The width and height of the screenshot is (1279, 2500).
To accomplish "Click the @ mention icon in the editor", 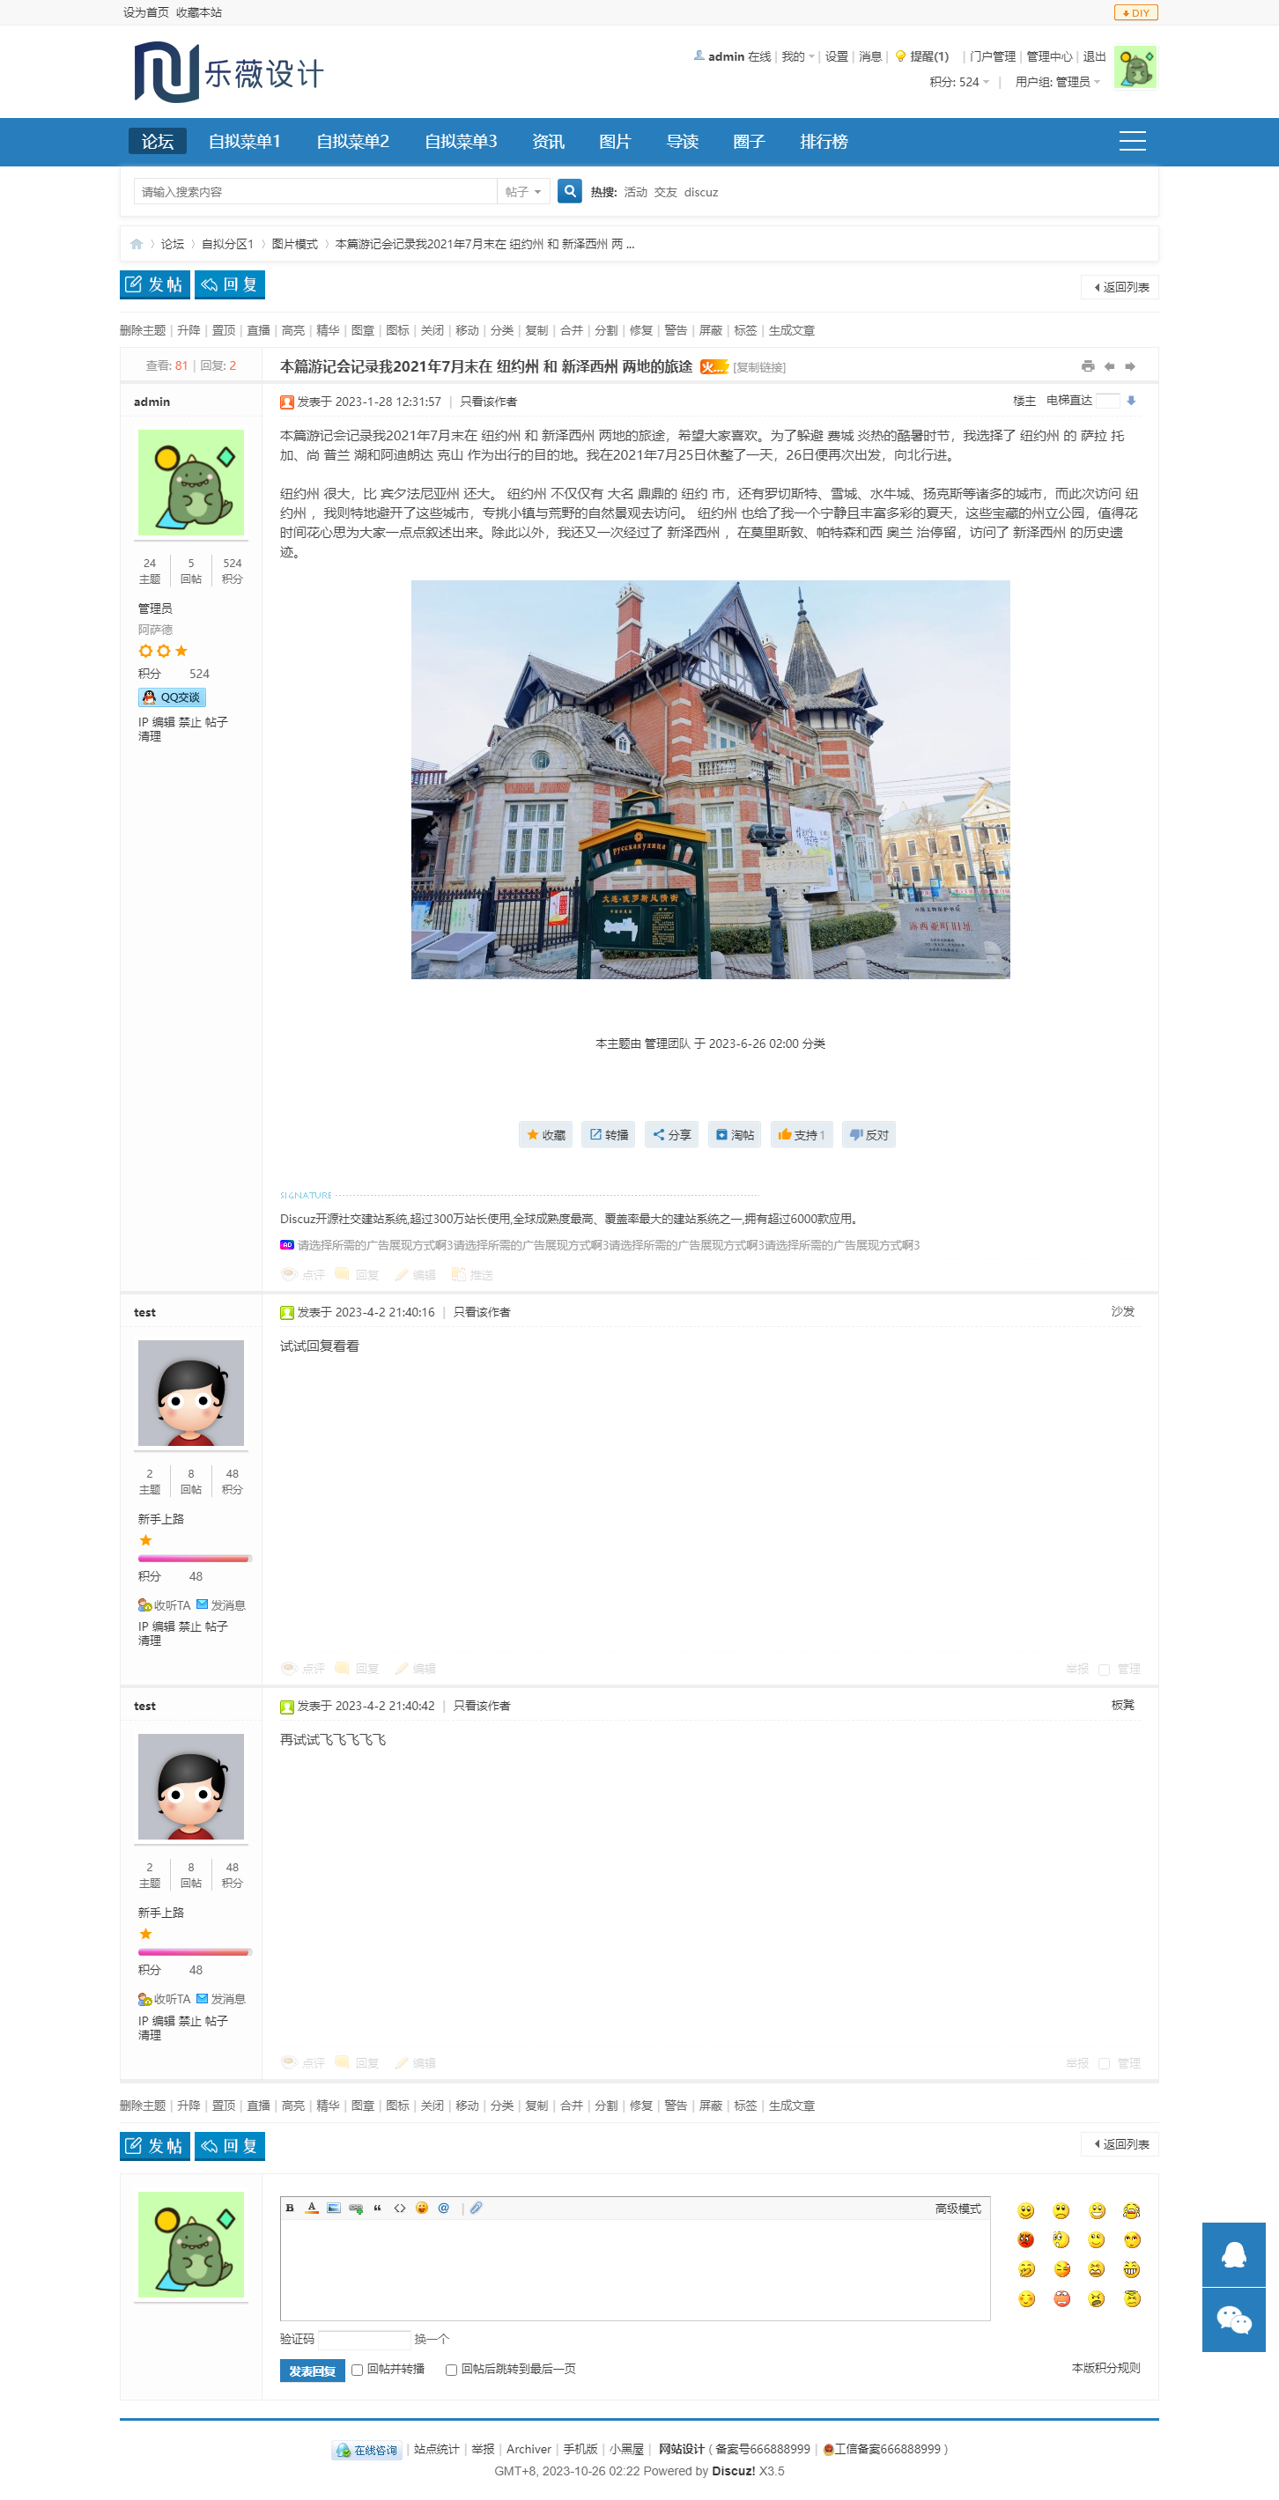I will click(444, 2208).
